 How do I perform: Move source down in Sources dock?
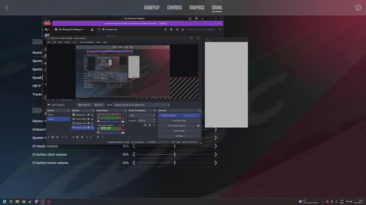91,137
